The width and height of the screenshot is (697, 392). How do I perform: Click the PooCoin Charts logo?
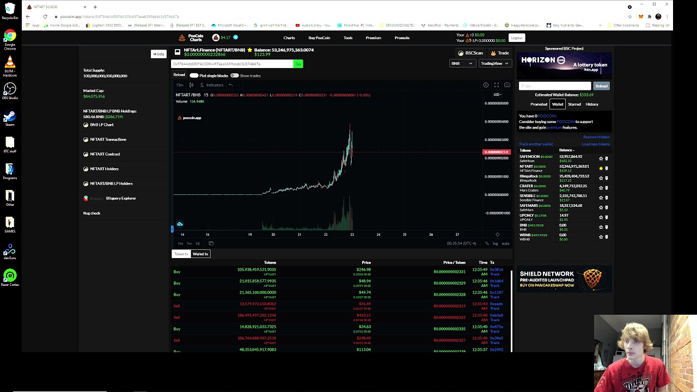[x=191, y=38]
